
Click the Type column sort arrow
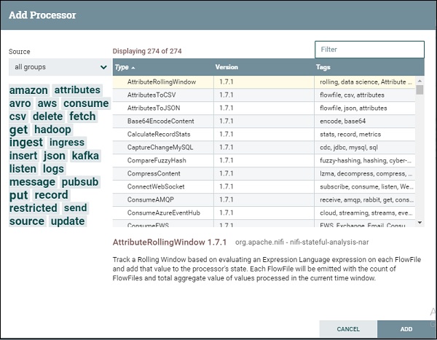(133, 68)
